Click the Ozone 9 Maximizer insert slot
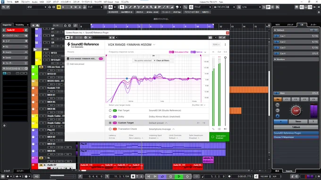 [x=296, y=137]
